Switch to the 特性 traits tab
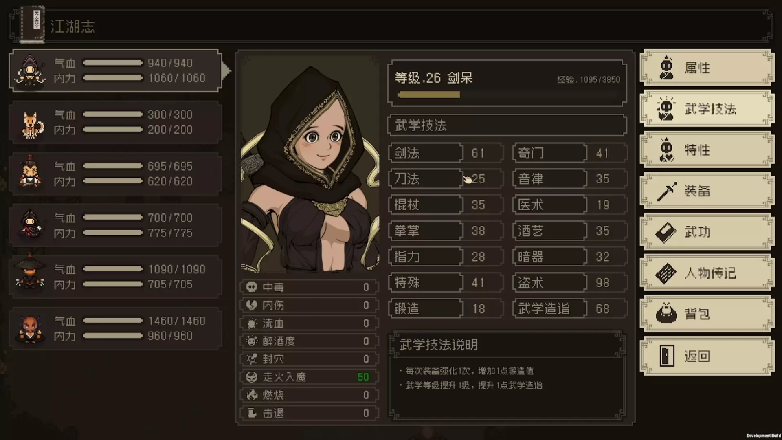Viewport: 782px width, 440px height. click(x=707, y=150)
